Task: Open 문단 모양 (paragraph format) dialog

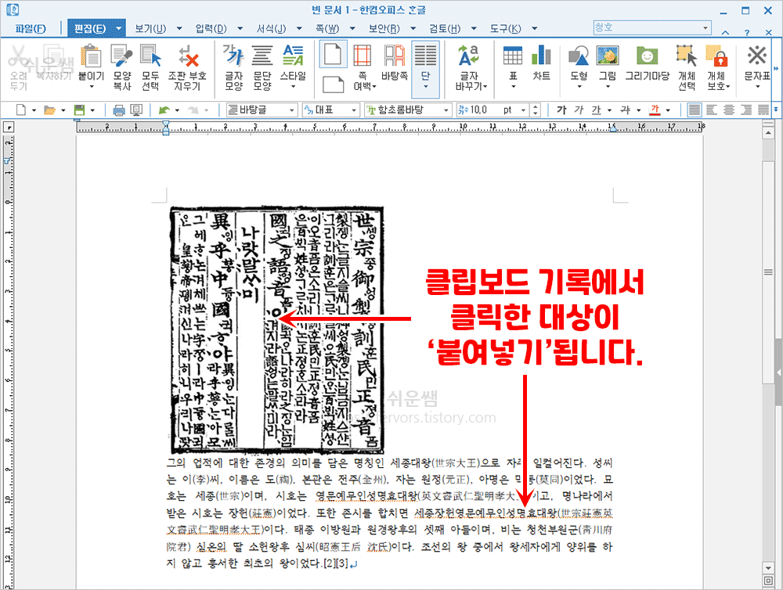Action: coord(262,67)
